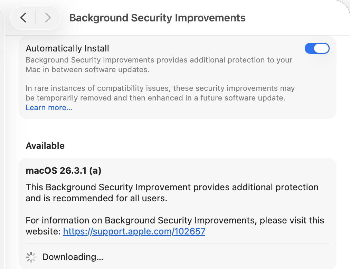Click the 'recommended for all users' description text
The height and width of the screenshot is (269, 350).
96,199
